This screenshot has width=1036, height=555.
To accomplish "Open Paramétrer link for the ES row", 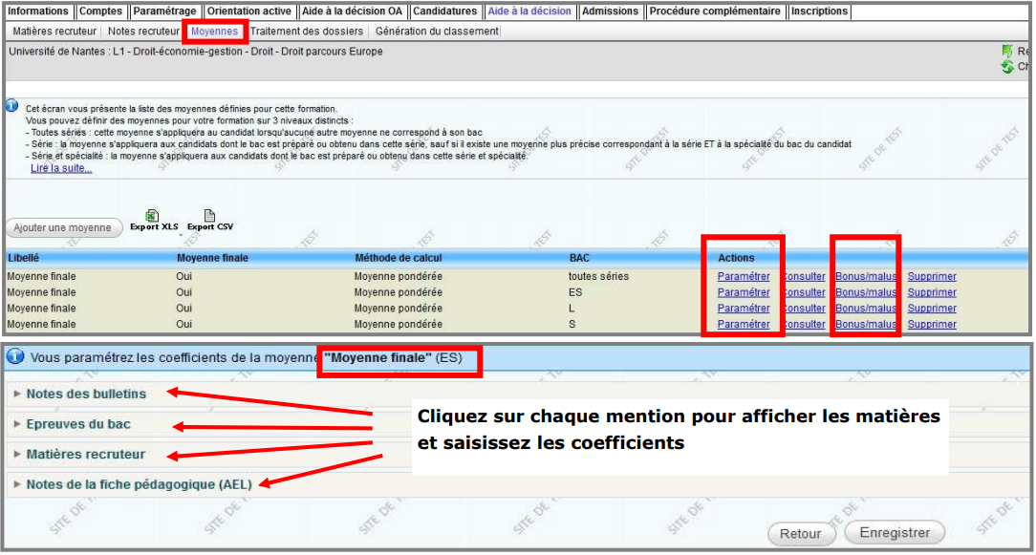I will [x=744, y=292].
